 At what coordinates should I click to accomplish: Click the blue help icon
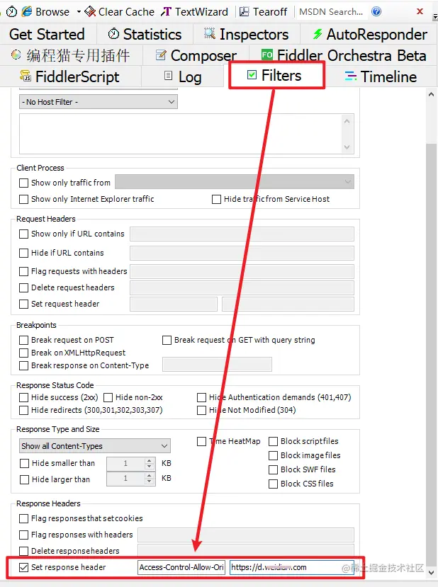point(376,11)
